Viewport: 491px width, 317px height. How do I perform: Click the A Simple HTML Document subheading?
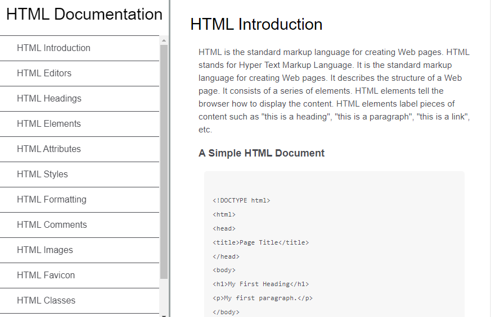tap(262, 153)
